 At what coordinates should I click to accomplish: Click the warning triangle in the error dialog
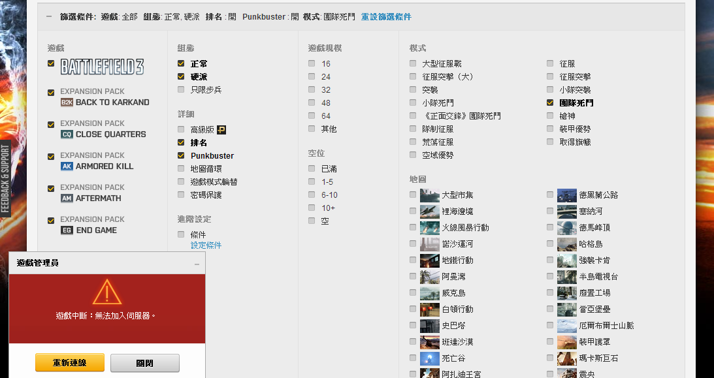click(107, 292)
